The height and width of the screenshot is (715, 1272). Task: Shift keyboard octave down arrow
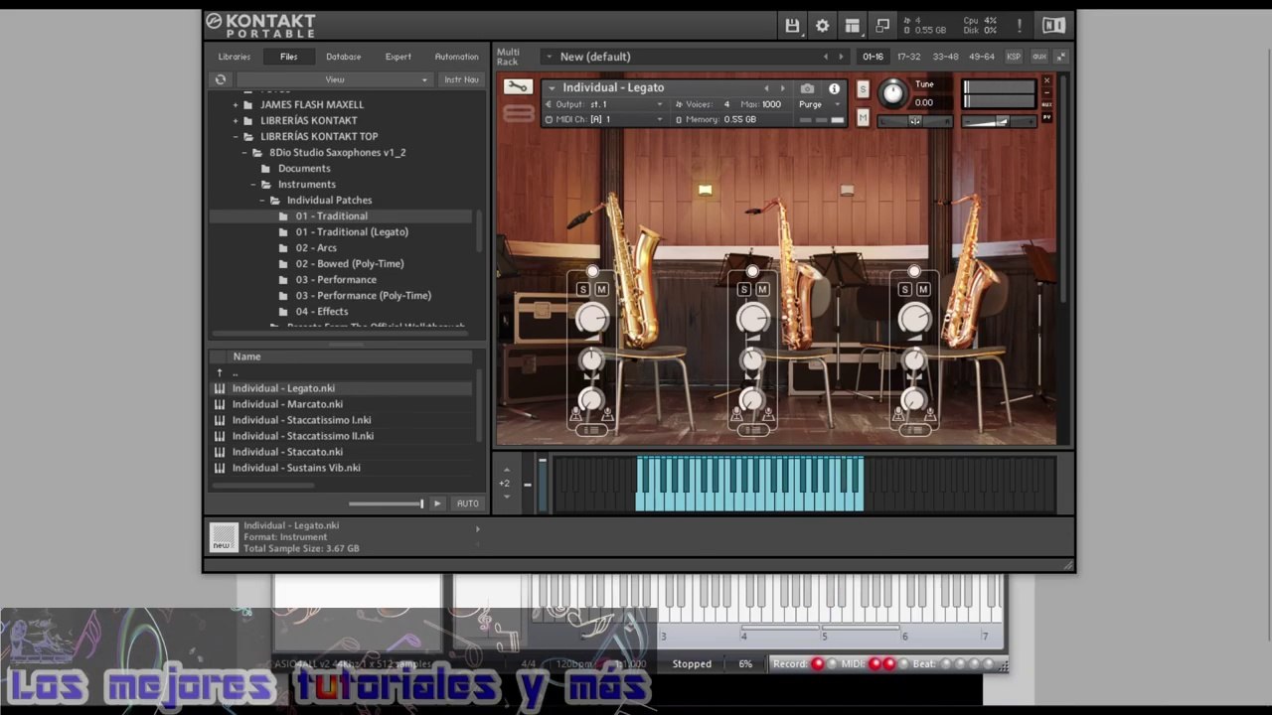tap(506, 497)
